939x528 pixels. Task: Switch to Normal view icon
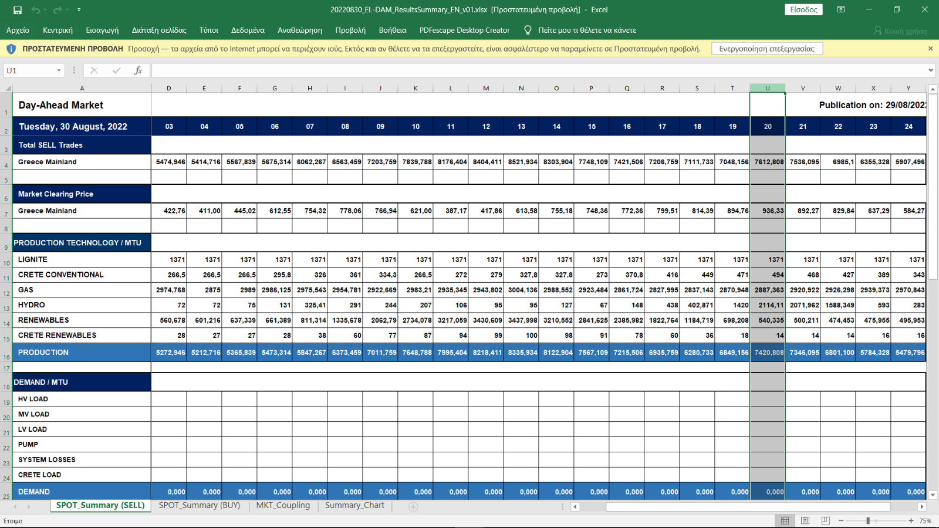(785, 520)
